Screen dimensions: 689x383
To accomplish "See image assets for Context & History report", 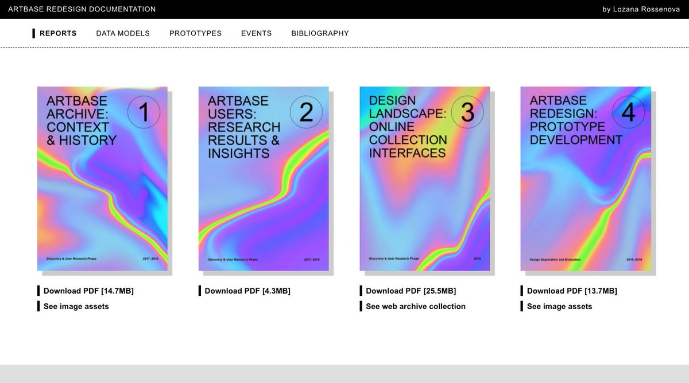I will pos(76,306).
